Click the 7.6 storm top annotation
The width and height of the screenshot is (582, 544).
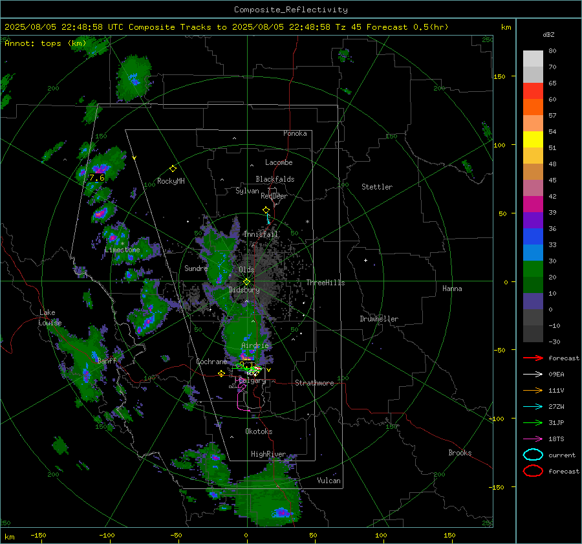pyautogui.click(x=97, y=178)
